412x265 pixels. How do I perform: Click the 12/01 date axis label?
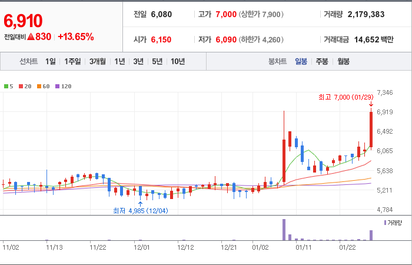point(142,248)
